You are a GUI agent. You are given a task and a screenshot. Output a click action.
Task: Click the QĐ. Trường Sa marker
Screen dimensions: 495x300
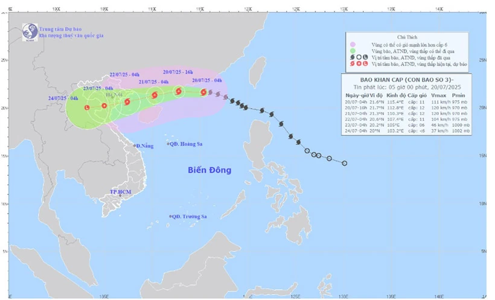point(170,216)
